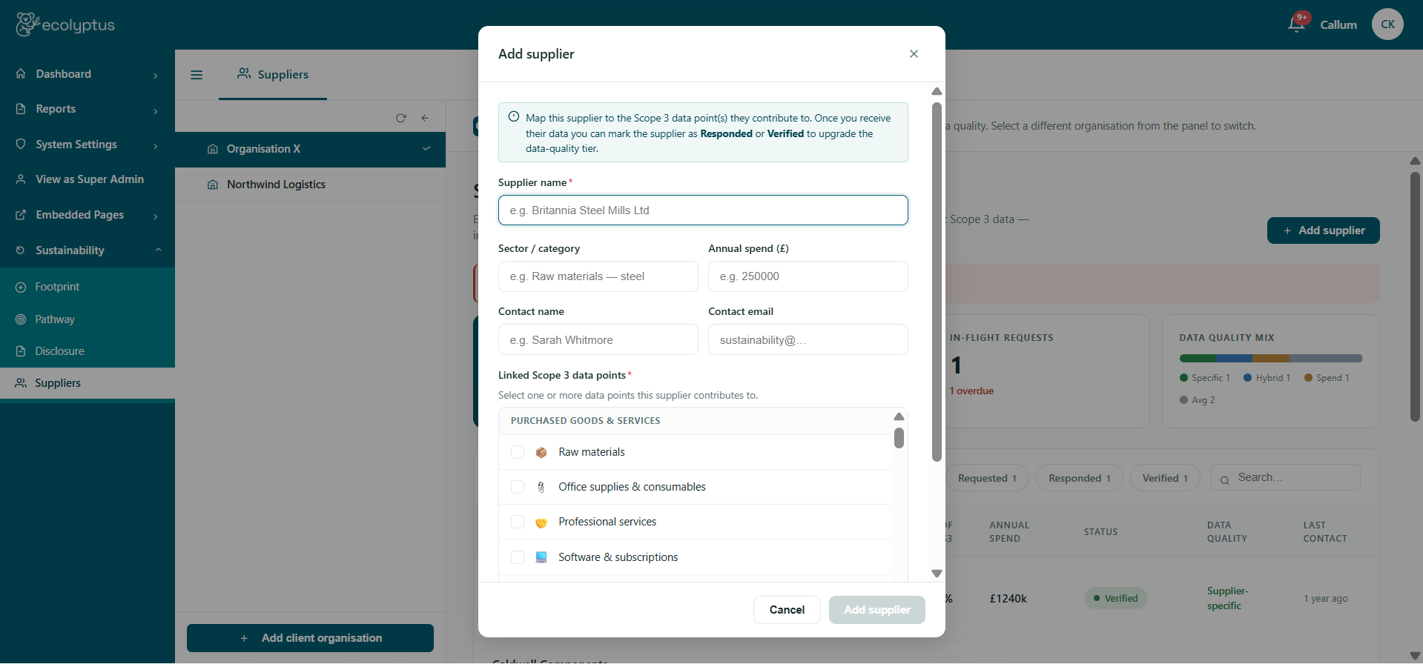1423x664 pixels.
Task: Click the Dashboard home icon
Action: (21, 73)
